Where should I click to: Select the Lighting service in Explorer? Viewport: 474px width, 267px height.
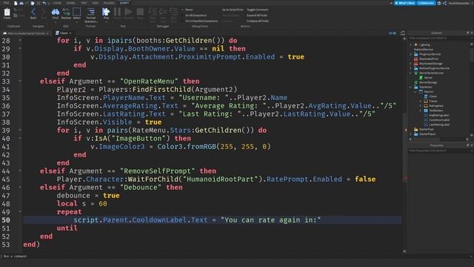424,44
